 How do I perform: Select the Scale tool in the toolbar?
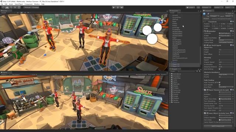tap(15, 7)
